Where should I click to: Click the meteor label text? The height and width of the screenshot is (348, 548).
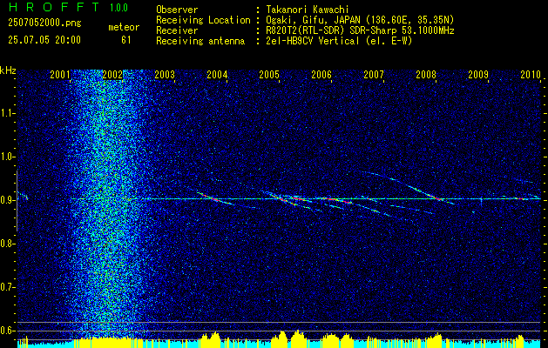[x=124, y=27]
